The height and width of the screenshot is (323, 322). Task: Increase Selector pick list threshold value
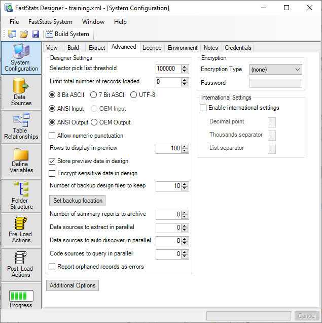coord(185,67)
